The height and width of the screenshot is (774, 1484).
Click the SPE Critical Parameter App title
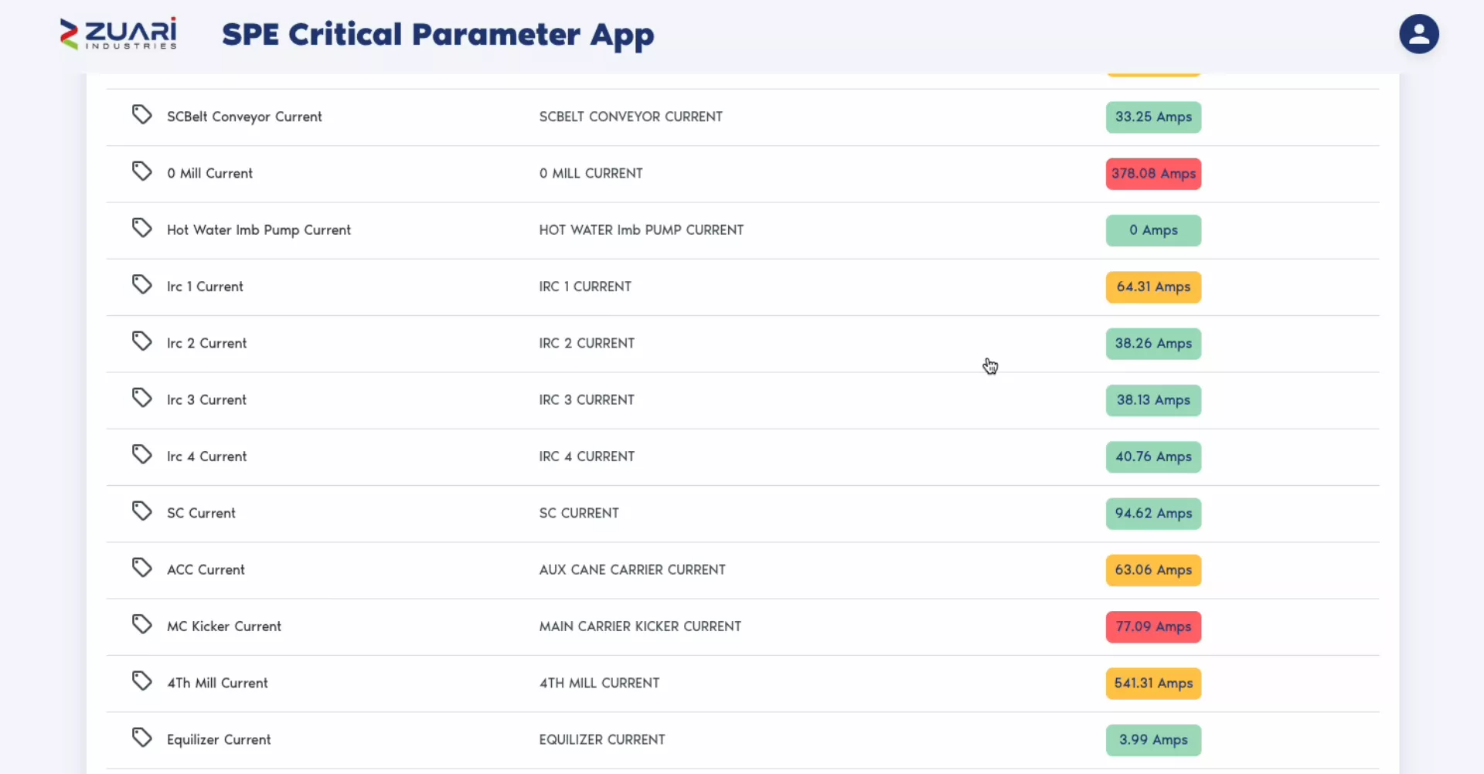click(437, 35)
